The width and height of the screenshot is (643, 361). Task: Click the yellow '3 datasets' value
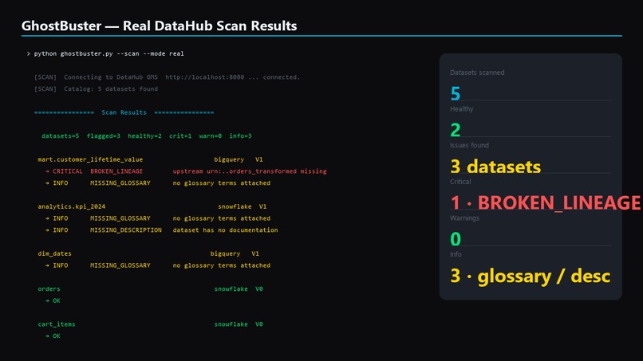tap(495, 167)
